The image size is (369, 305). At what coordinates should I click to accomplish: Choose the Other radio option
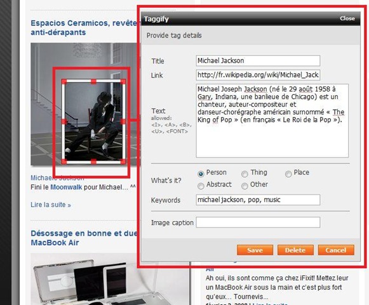[245, 186]
